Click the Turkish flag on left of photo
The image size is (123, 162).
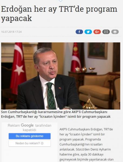[x=18, y=68]
